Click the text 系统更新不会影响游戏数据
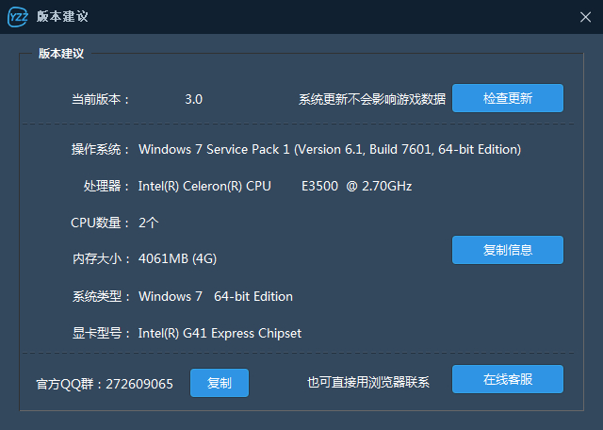 coord(372,99)
